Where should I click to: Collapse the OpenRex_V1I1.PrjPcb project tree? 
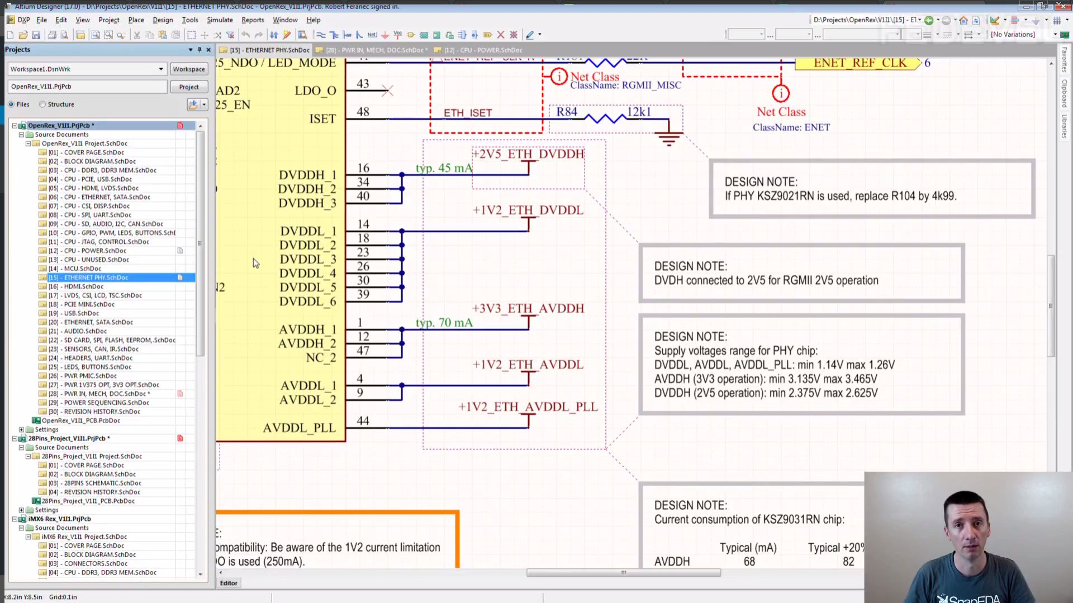tap(15, 126)
